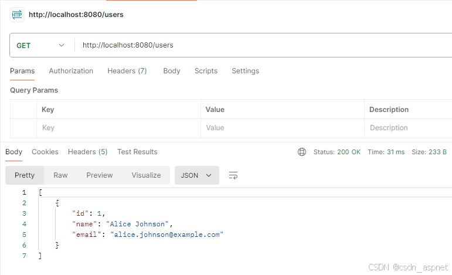Click the Query Params heading
452x275 pixels.
pos(34,90)
